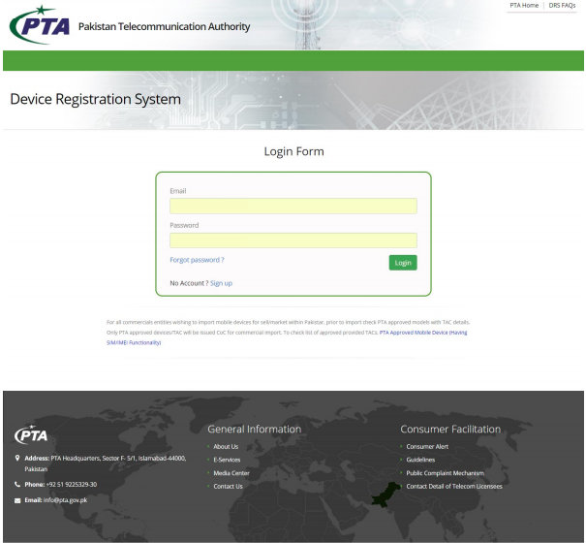Click the phone icon in footer
This screenshot has height=543, width=586.
(x=18, y=484)
